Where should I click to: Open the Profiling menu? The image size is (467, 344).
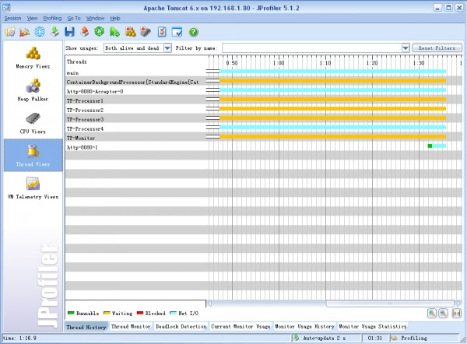coord(52,19)
